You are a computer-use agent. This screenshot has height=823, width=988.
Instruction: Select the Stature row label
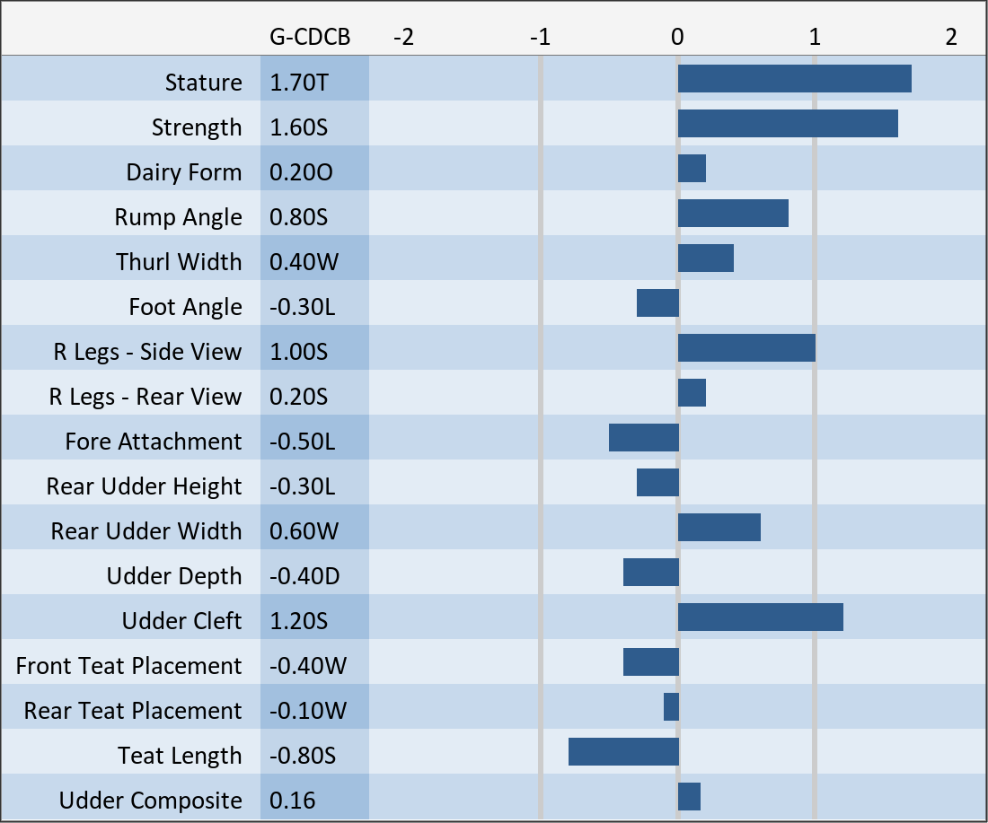pos(203,83)
